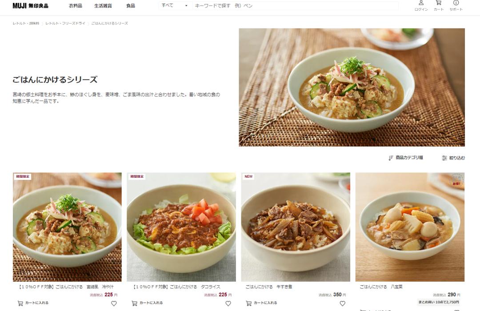480x311 pixels.
Task: Open the 絞り込む filter options
Action: click(x=453, y=158)
